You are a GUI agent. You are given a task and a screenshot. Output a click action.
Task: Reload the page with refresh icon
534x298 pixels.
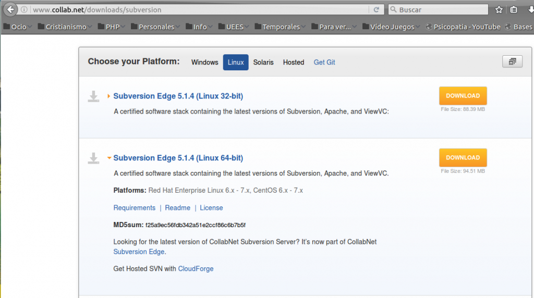click(377, 9)
